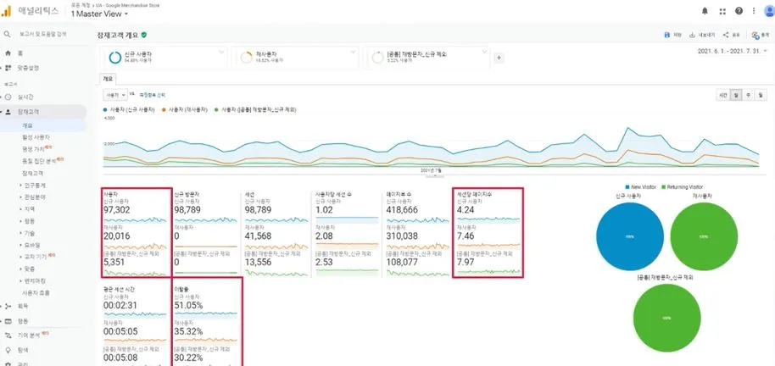Click the 사용자 97,302 metric value

click(119, 210)
